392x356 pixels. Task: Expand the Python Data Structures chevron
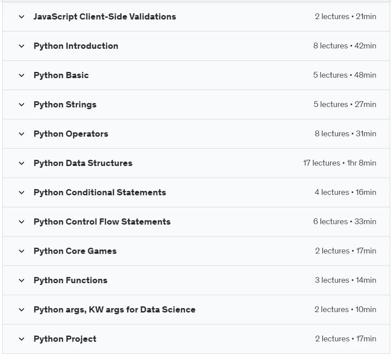tap(21, 163)
